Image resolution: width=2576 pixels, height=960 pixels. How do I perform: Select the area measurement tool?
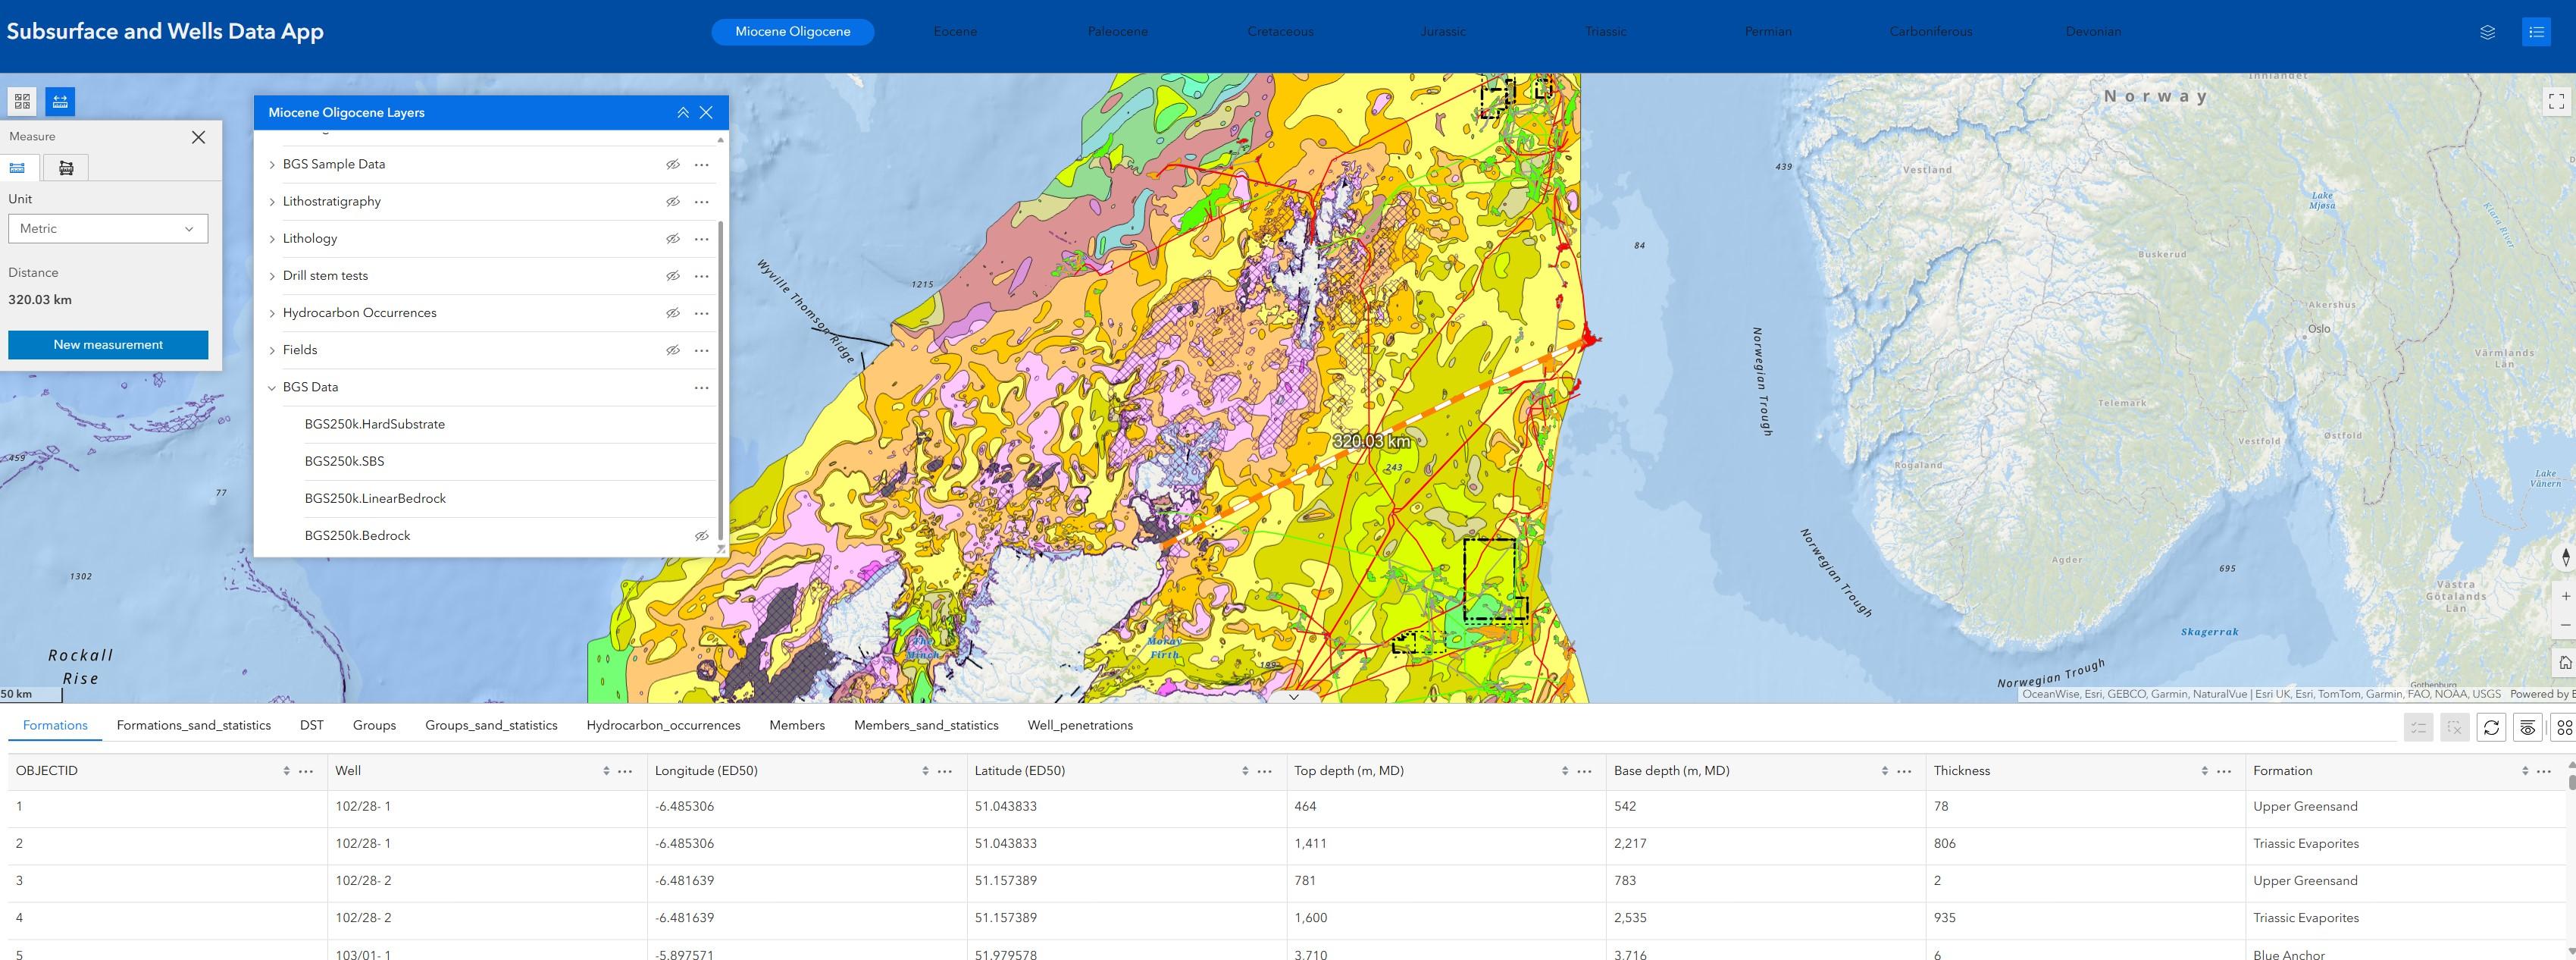[x=66, y=167]
